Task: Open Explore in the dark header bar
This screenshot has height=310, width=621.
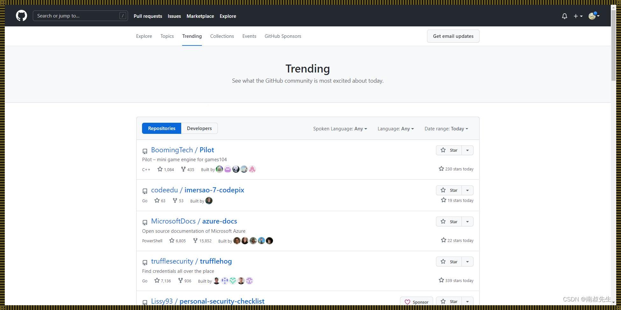Action: pyautogui.click(x=228, y=16)
